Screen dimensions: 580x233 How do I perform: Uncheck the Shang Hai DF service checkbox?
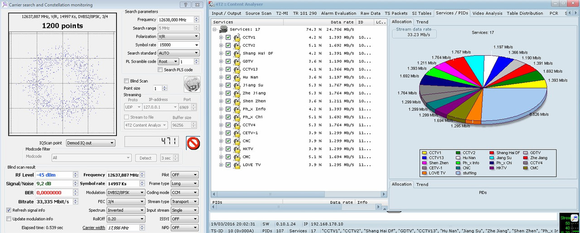tap(228, 53)
